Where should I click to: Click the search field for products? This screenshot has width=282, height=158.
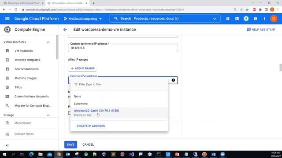click(165, 18)
